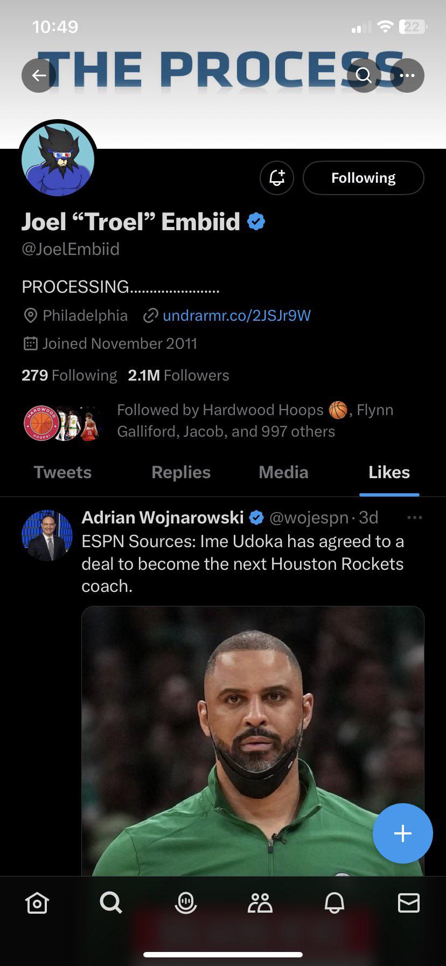
Task: Toggle the Following button
Action: (x=363, y=178)
